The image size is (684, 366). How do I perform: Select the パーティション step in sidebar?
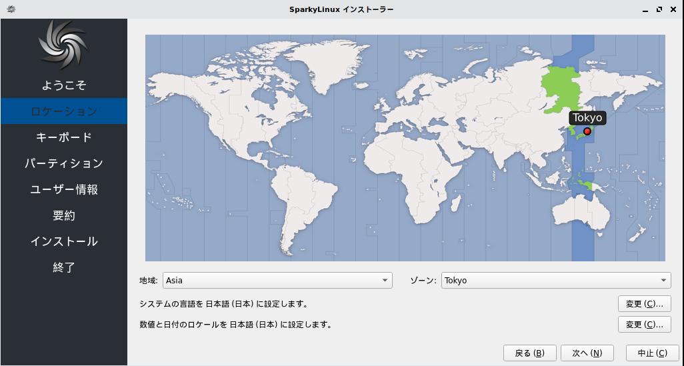64,163
